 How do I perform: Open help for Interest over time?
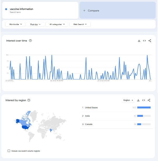click(x=31, y=41)
